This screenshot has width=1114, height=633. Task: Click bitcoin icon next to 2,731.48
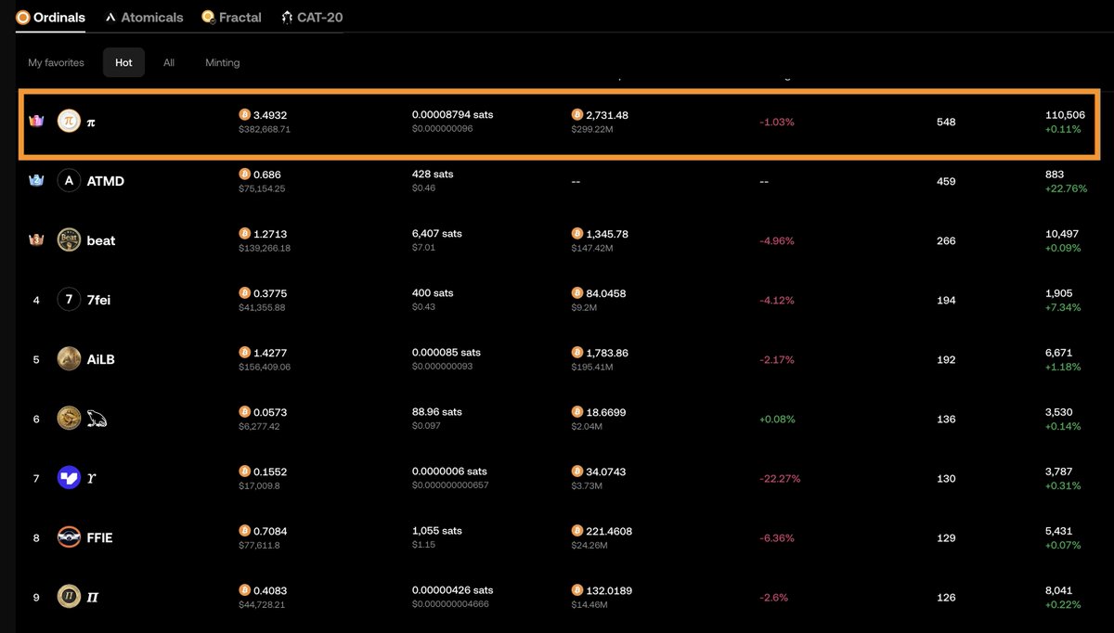tap(577, 115)
